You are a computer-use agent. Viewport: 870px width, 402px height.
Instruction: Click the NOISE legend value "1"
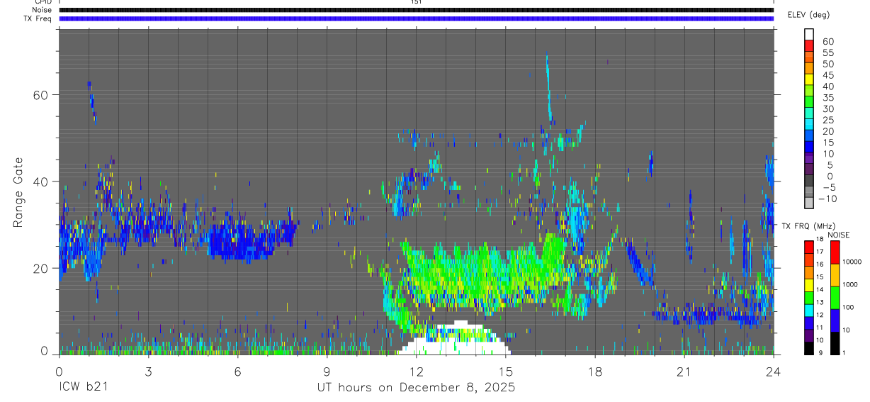844,353
